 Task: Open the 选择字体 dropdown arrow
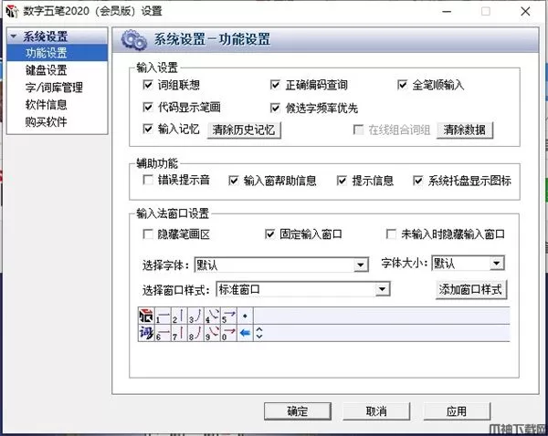click(x=361, y=265)
